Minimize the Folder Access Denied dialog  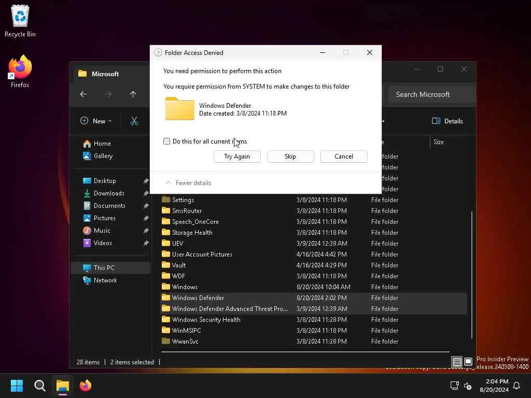(x=323, y=52)
